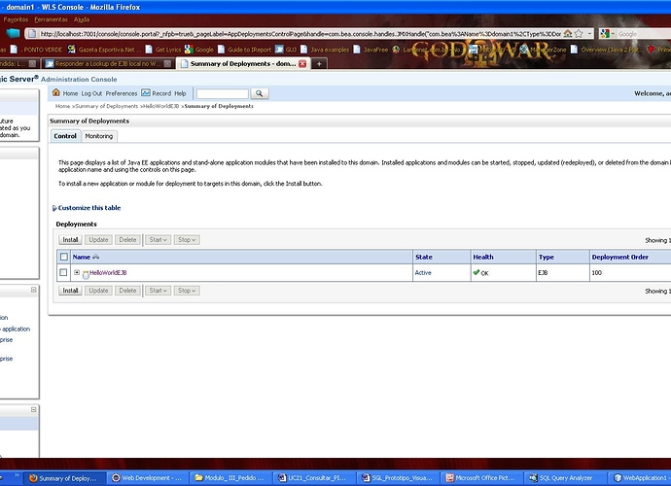
Task: Open UC21_Consultar taskbar document
Action: 313,478
